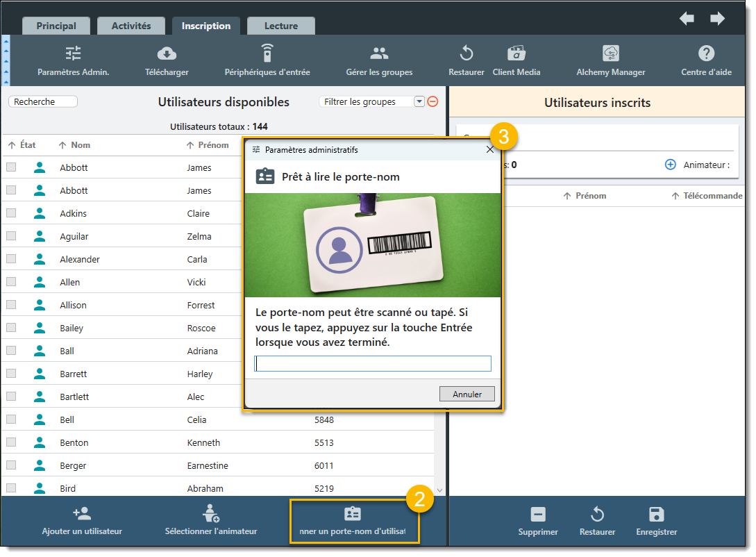Select the checkbox for Celia Bell
Image resolution: width=756 pixels, height=557 pixels.
click(11, 419)
